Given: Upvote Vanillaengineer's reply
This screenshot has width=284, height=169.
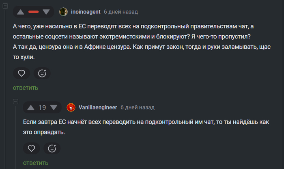Looking at the screenshot, I should tap(31, 108).
